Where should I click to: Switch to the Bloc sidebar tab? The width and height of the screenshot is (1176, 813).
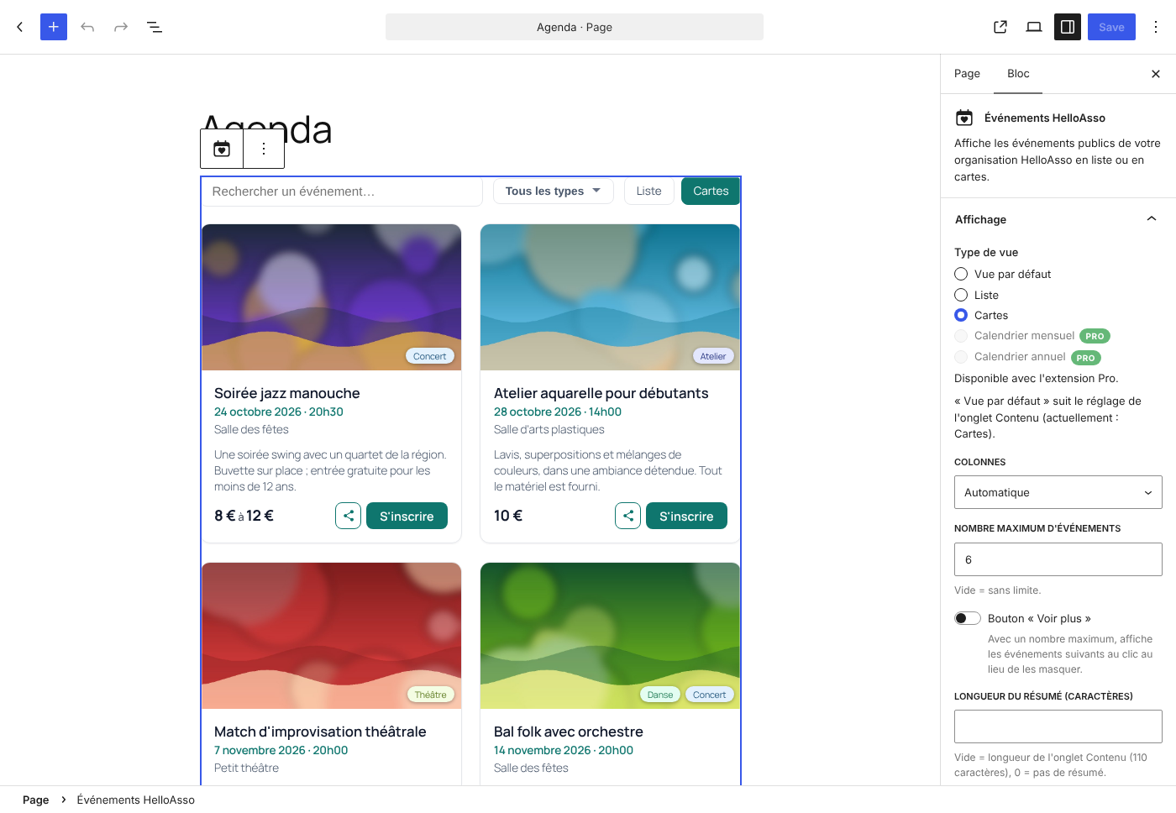click(1018, 74)
